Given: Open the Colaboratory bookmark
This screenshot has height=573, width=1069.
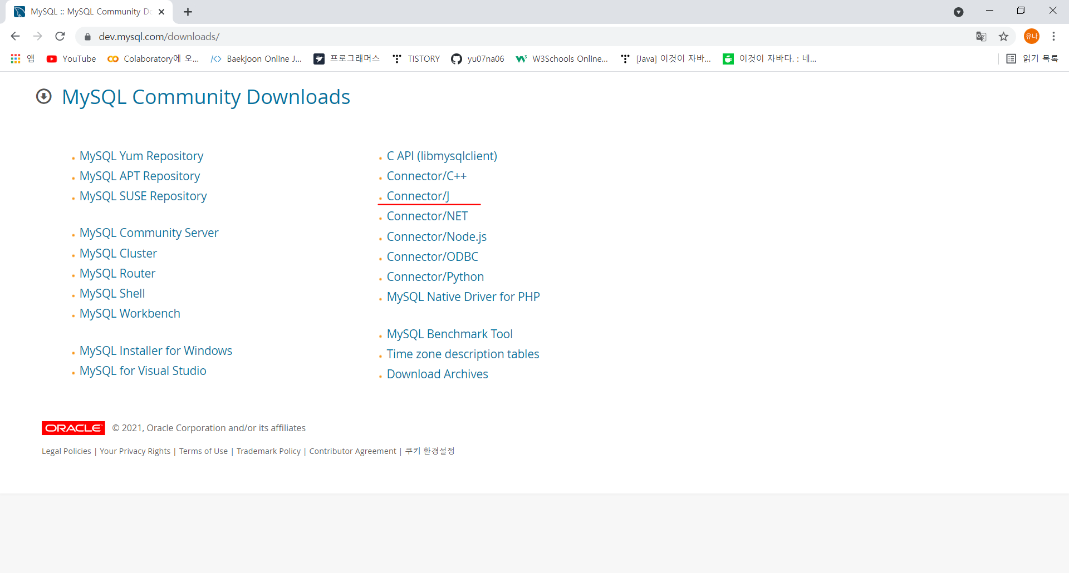Looking at the screenshot, I should [x=153, y=58].
